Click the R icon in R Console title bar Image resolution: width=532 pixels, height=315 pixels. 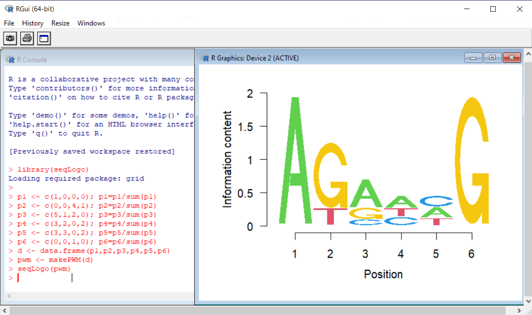click(10, 60)
